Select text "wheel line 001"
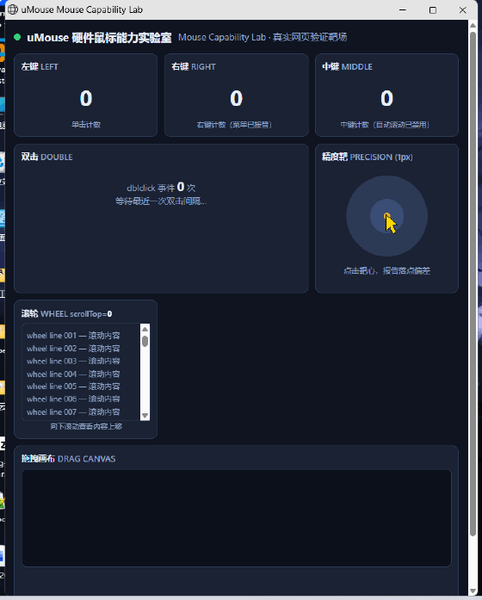The width and height of the screenshot is (482, 600). [x=52, y=336]
